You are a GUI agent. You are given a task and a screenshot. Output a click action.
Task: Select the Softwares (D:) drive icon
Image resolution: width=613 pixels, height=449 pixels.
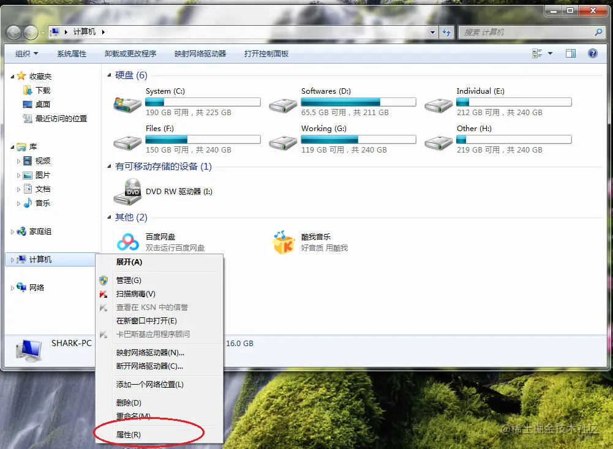click(283, 104)
